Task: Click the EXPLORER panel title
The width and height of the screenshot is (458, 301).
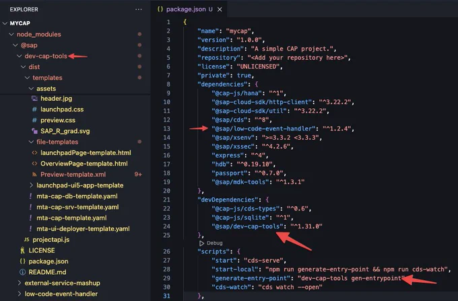Action: [x=24, y=9]
